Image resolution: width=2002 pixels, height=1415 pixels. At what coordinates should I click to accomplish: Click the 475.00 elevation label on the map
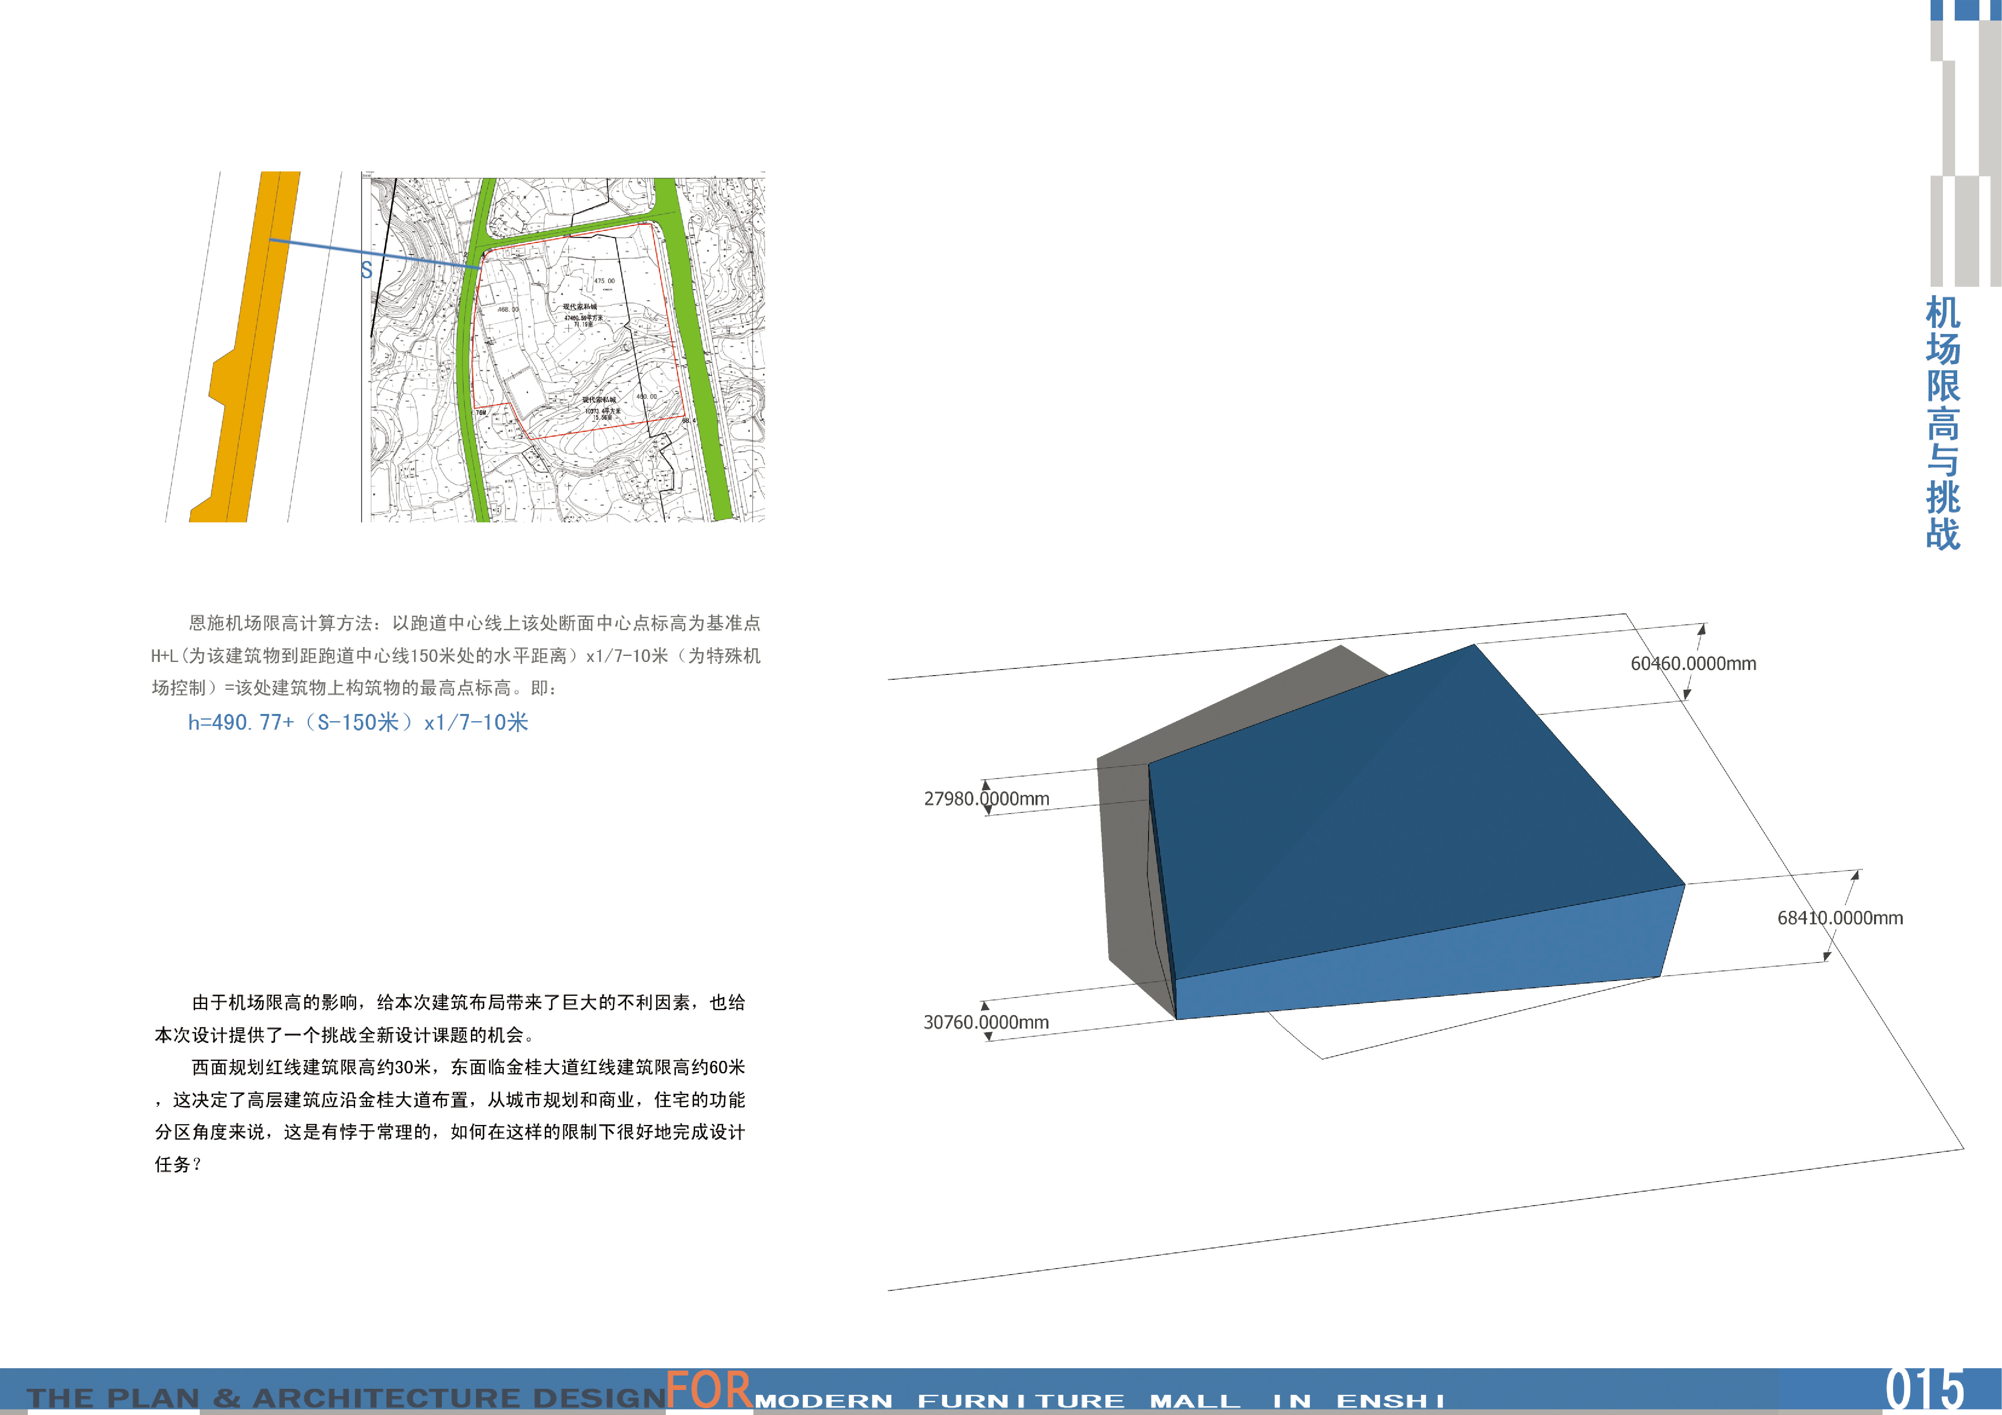tap(604, 282)
